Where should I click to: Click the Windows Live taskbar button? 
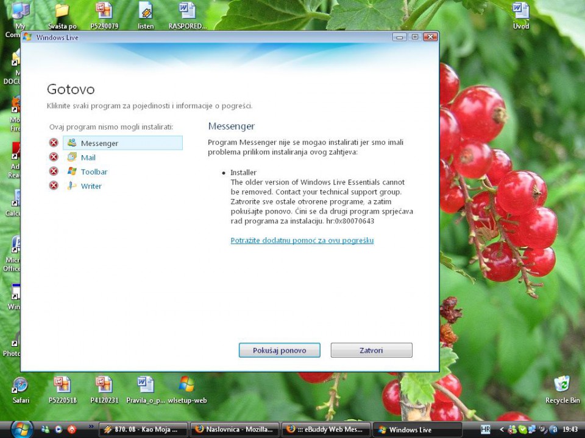[x=418, y=429]
